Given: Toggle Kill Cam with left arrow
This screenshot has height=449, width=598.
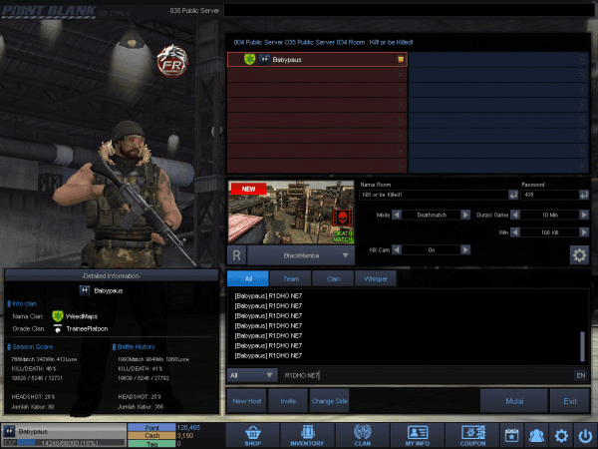Looking at the screenshot, I should pyautogui.click(x=397, y=250).
